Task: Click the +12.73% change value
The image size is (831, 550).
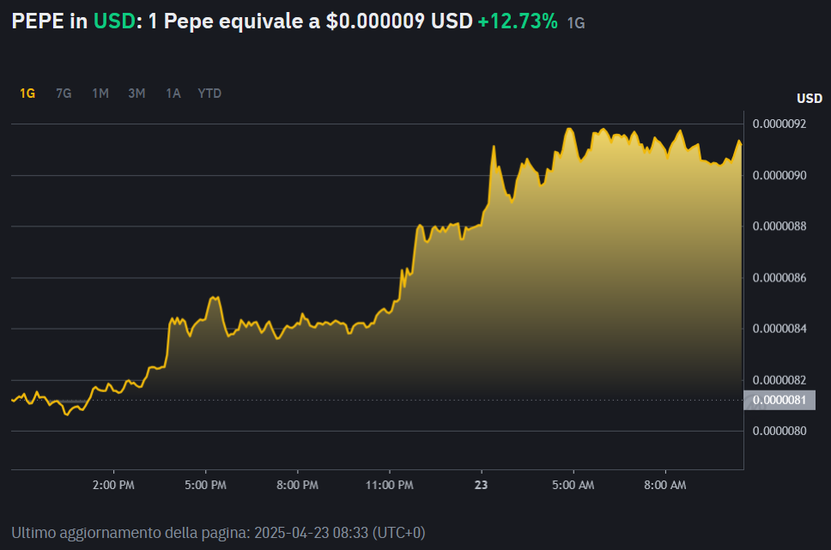Action: coord(518,21)
